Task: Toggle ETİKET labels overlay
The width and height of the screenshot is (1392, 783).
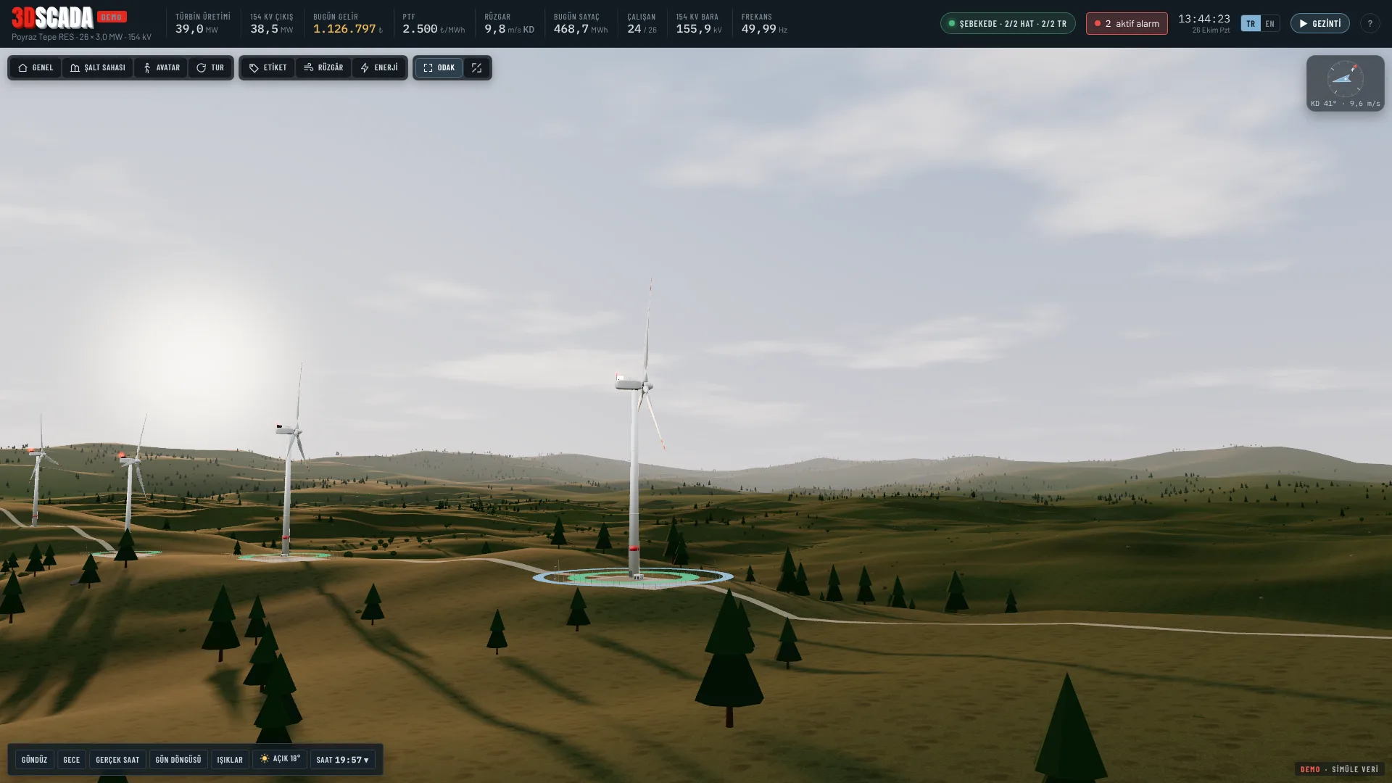Action: click(268, 67)
